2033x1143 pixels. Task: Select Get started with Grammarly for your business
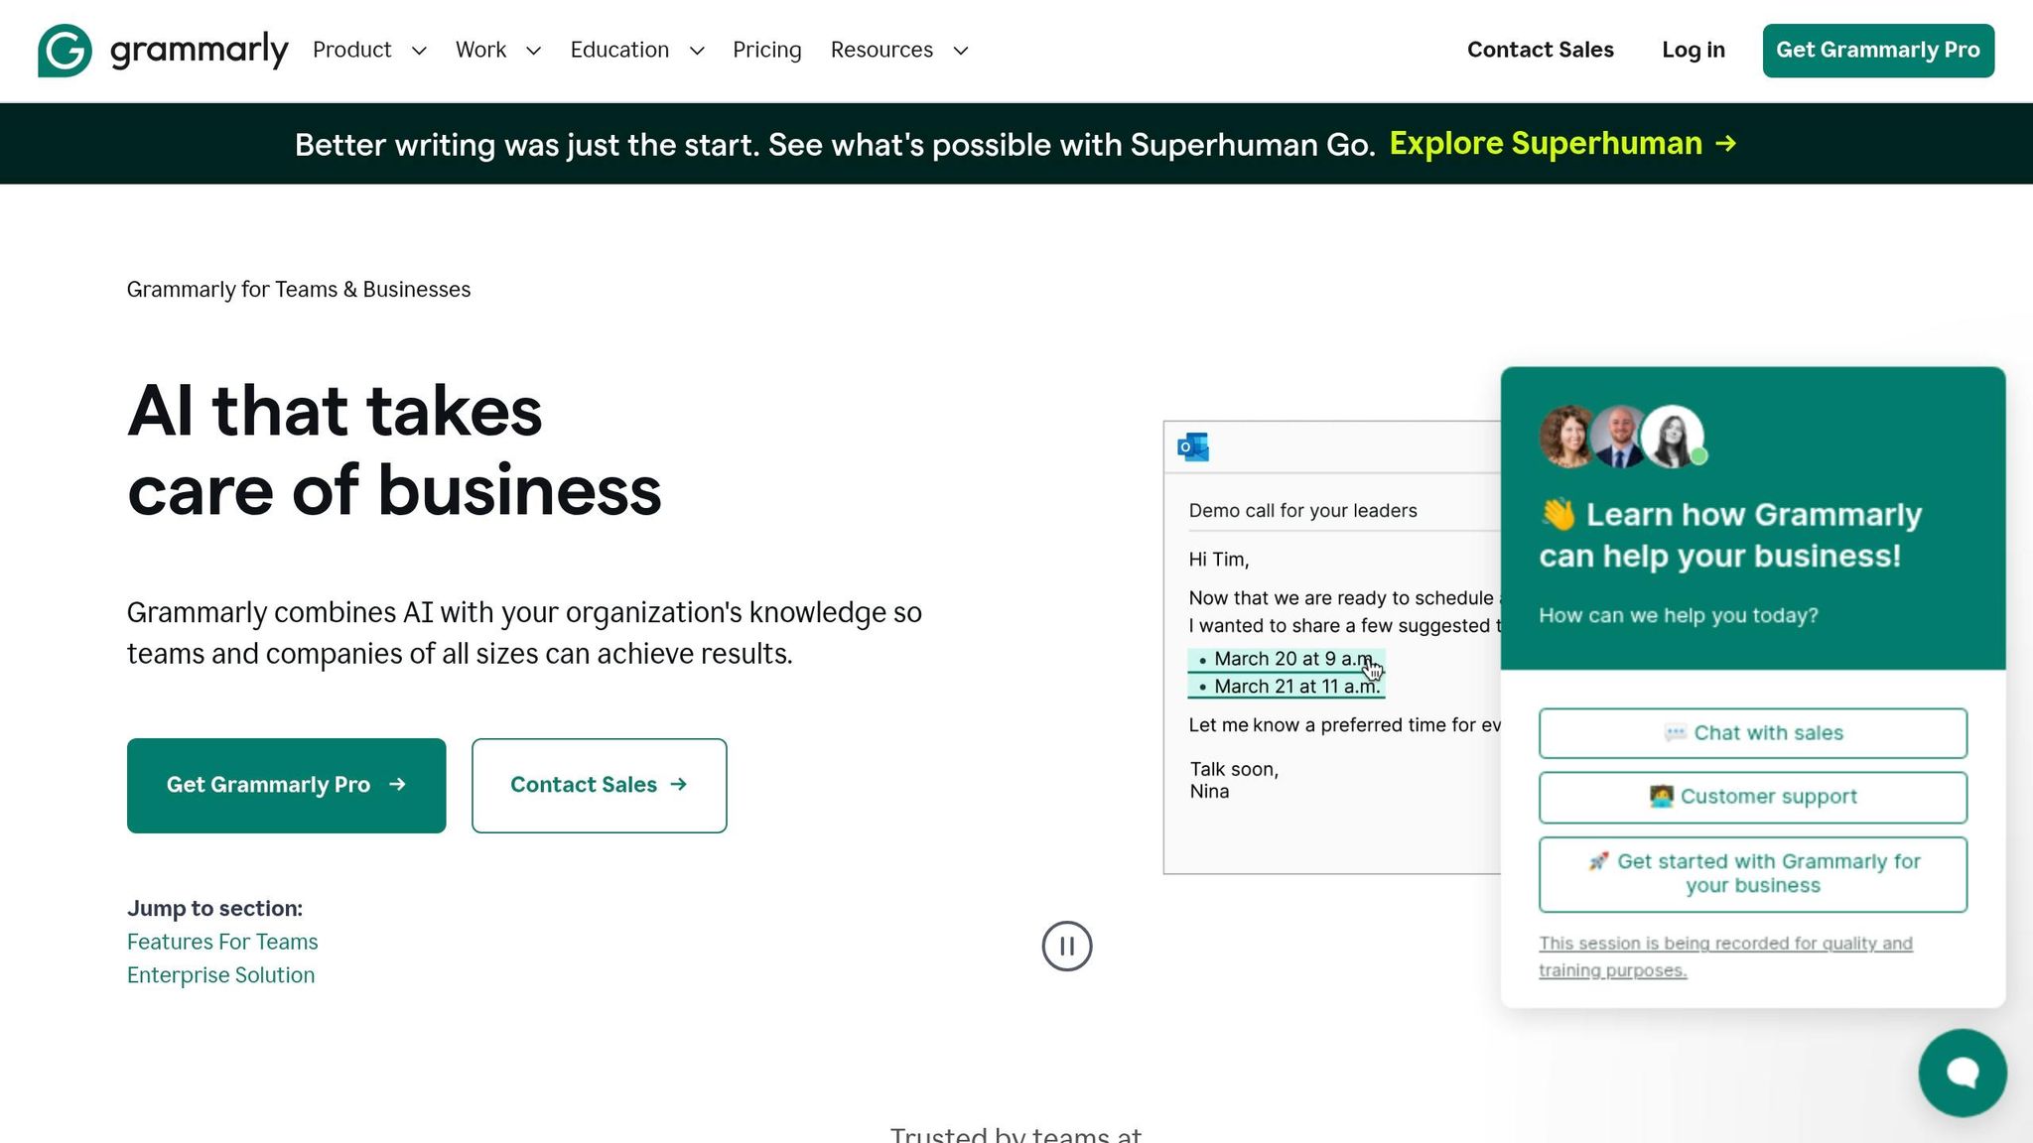click(x=1753, y=874)
